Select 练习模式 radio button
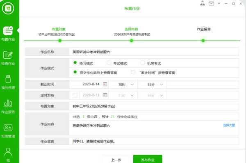This screenshot has height=163, width=246. coord(75,62)
